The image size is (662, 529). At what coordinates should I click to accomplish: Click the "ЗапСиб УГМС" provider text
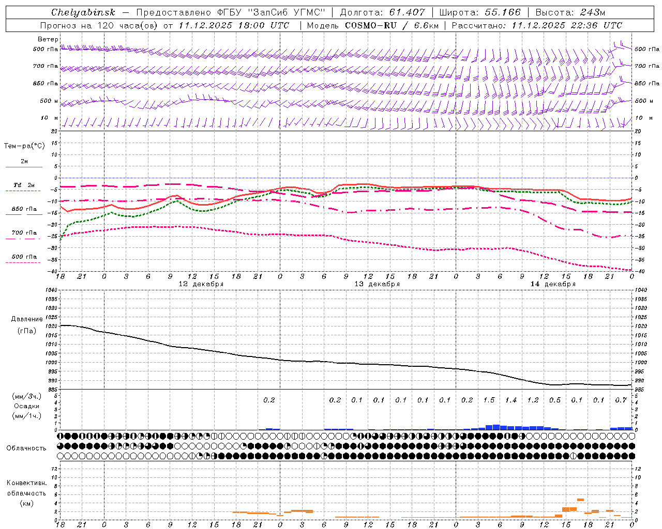click(287, 12)
